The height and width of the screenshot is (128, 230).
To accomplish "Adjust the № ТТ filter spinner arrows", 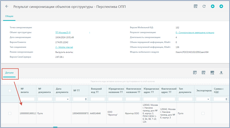I will 86,99.
